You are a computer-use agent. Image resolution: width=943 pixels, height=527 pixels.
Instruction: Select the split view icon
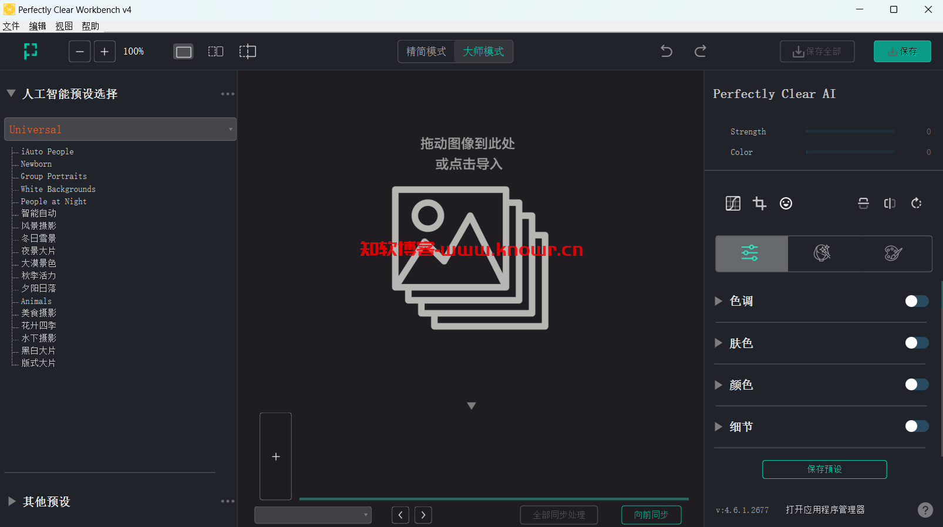[x=248, y=52]
